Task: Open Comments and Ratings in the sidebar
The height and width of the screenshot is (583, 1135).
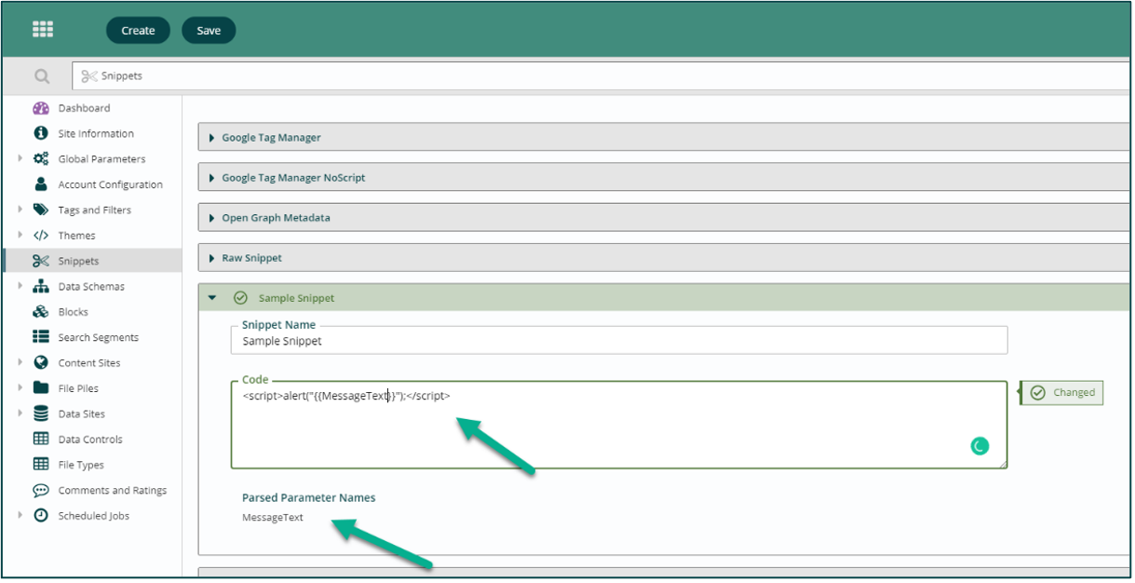Action: pos(113,490)
